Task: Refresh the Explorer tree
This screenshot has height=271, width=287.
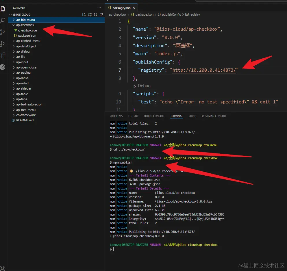Action: coord(95,14)
